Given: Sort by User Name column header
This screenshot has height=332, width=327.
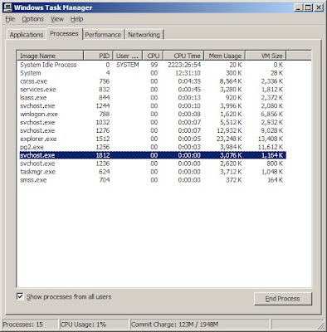Looking at the screenshot, I should point(128,56).
